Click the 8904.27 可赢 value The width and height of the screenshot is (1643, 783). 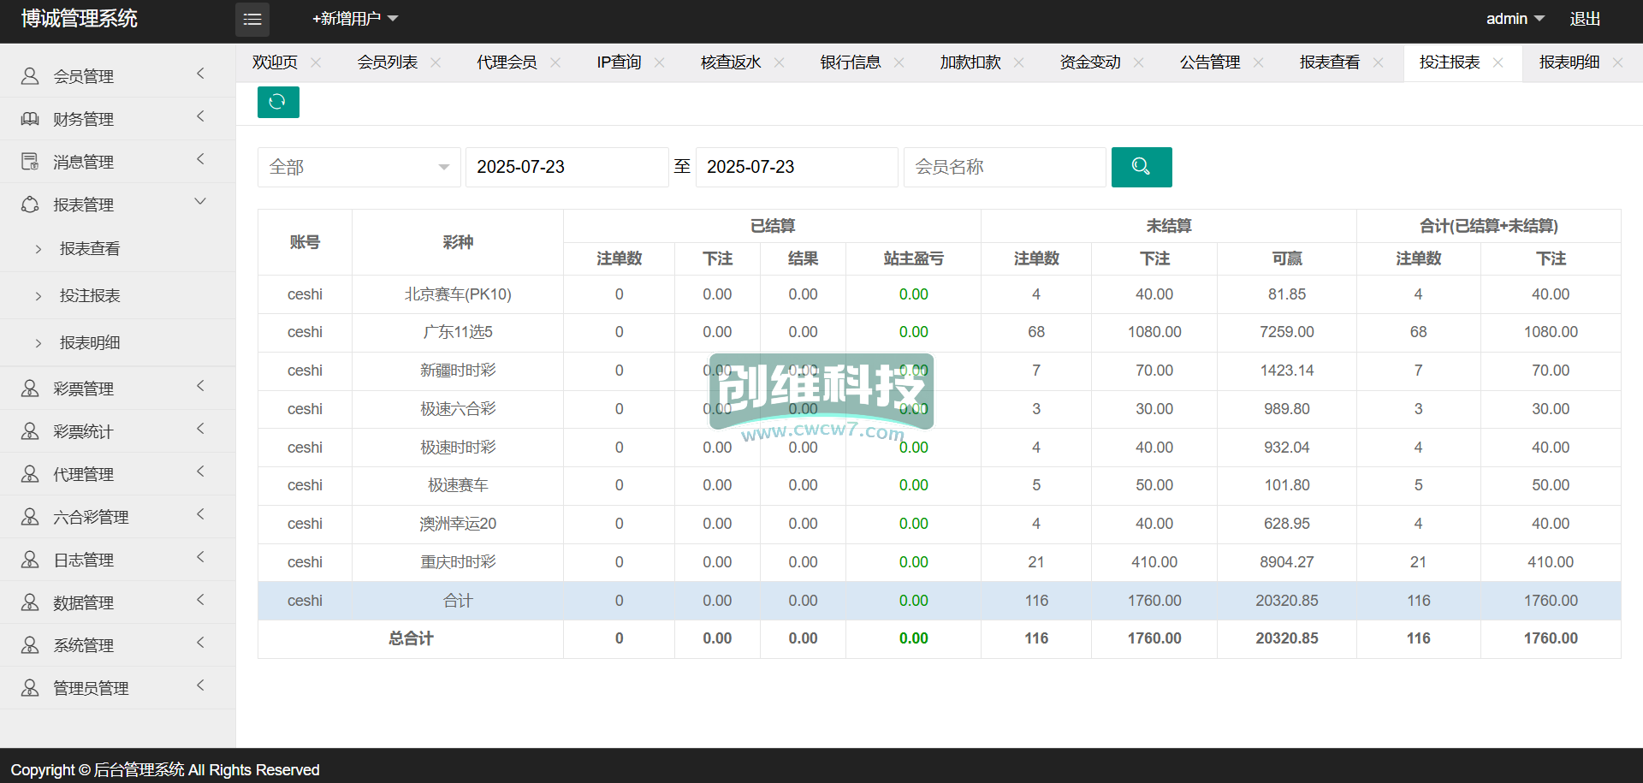(x=1287, y=562)
